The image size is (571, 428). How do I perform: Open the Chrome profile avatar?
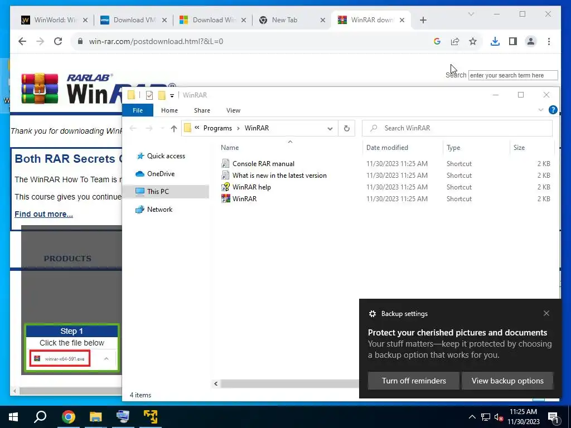(x=531, y=41)
